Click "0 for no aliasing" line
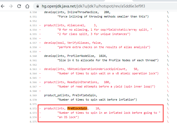Screen dimensions: 177x123 coord(105,30)
